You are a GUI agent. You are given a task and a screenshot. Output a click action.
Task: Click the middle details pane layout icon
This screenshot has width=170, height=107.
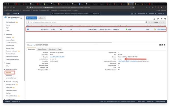pyautogui.click(x=162, y=45)
